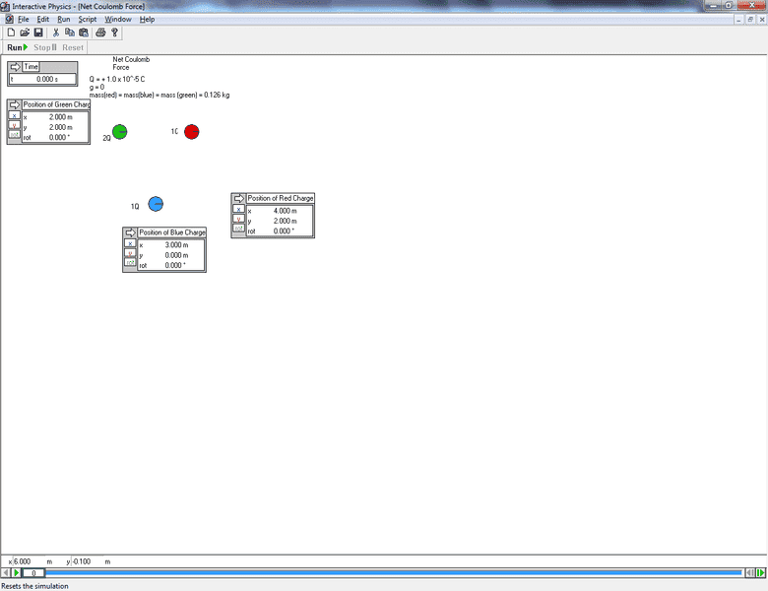Cut the selection using the scissors icon
The height and width of the screenshot is (591, 768).
pos(56,33)
